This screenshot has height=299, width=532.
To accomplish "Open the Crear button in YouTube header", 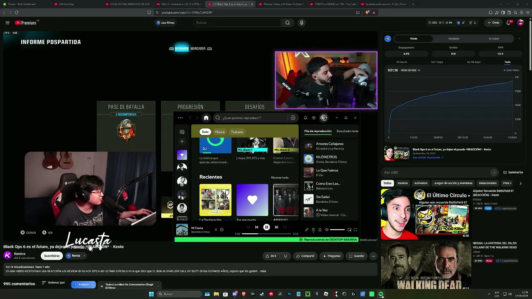I will pos(493,23).
